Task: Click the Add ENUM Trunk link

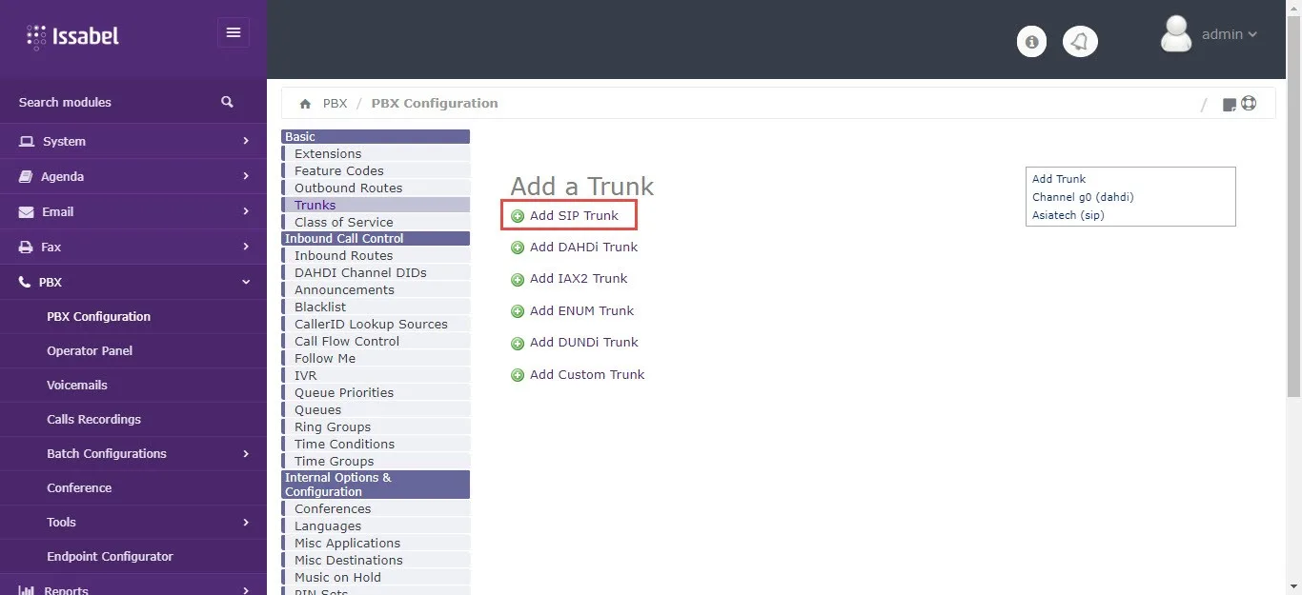Action: pos(581,311)
